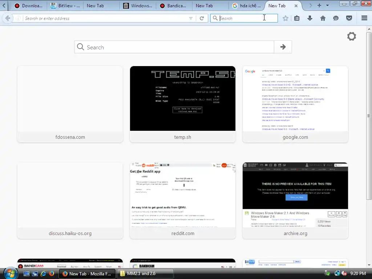
Task: Reload the current page
Action: click(202, 18)
